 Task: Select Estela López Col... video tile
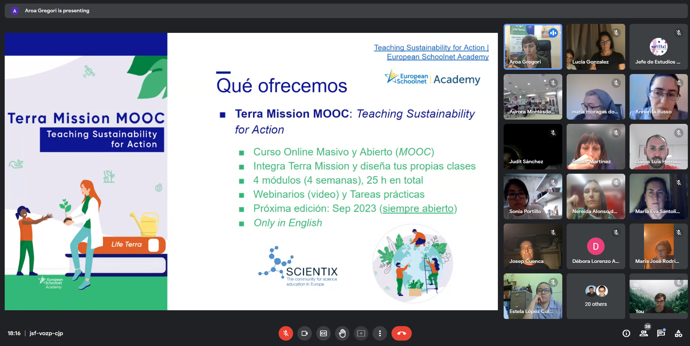533,296
